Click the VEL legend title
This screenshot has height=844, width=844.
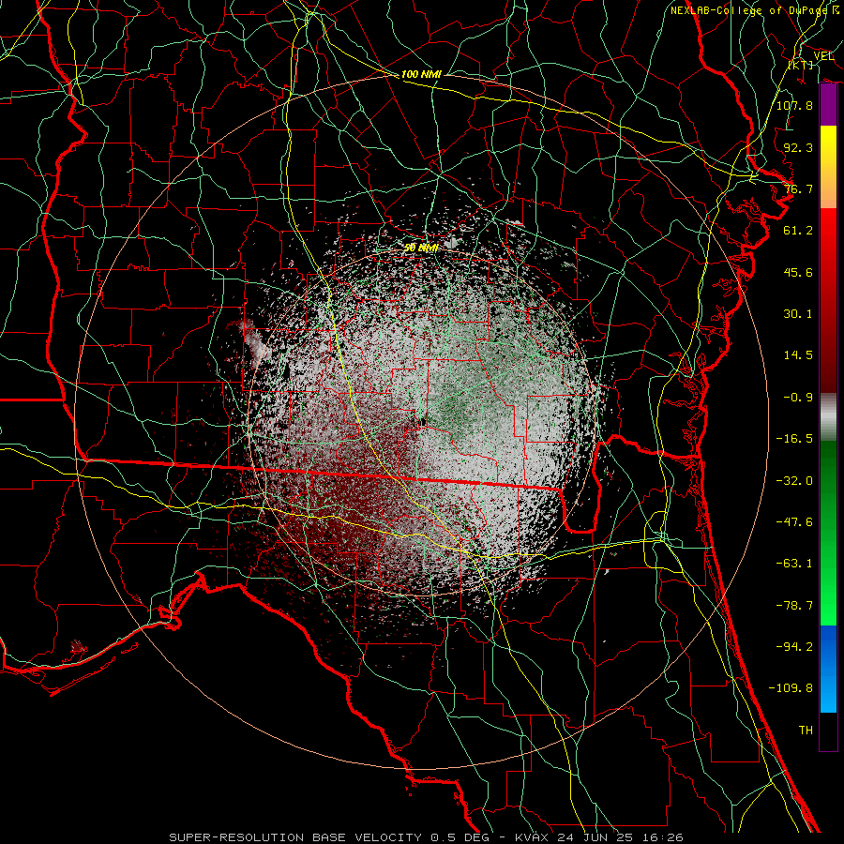[x=823, y=56]
